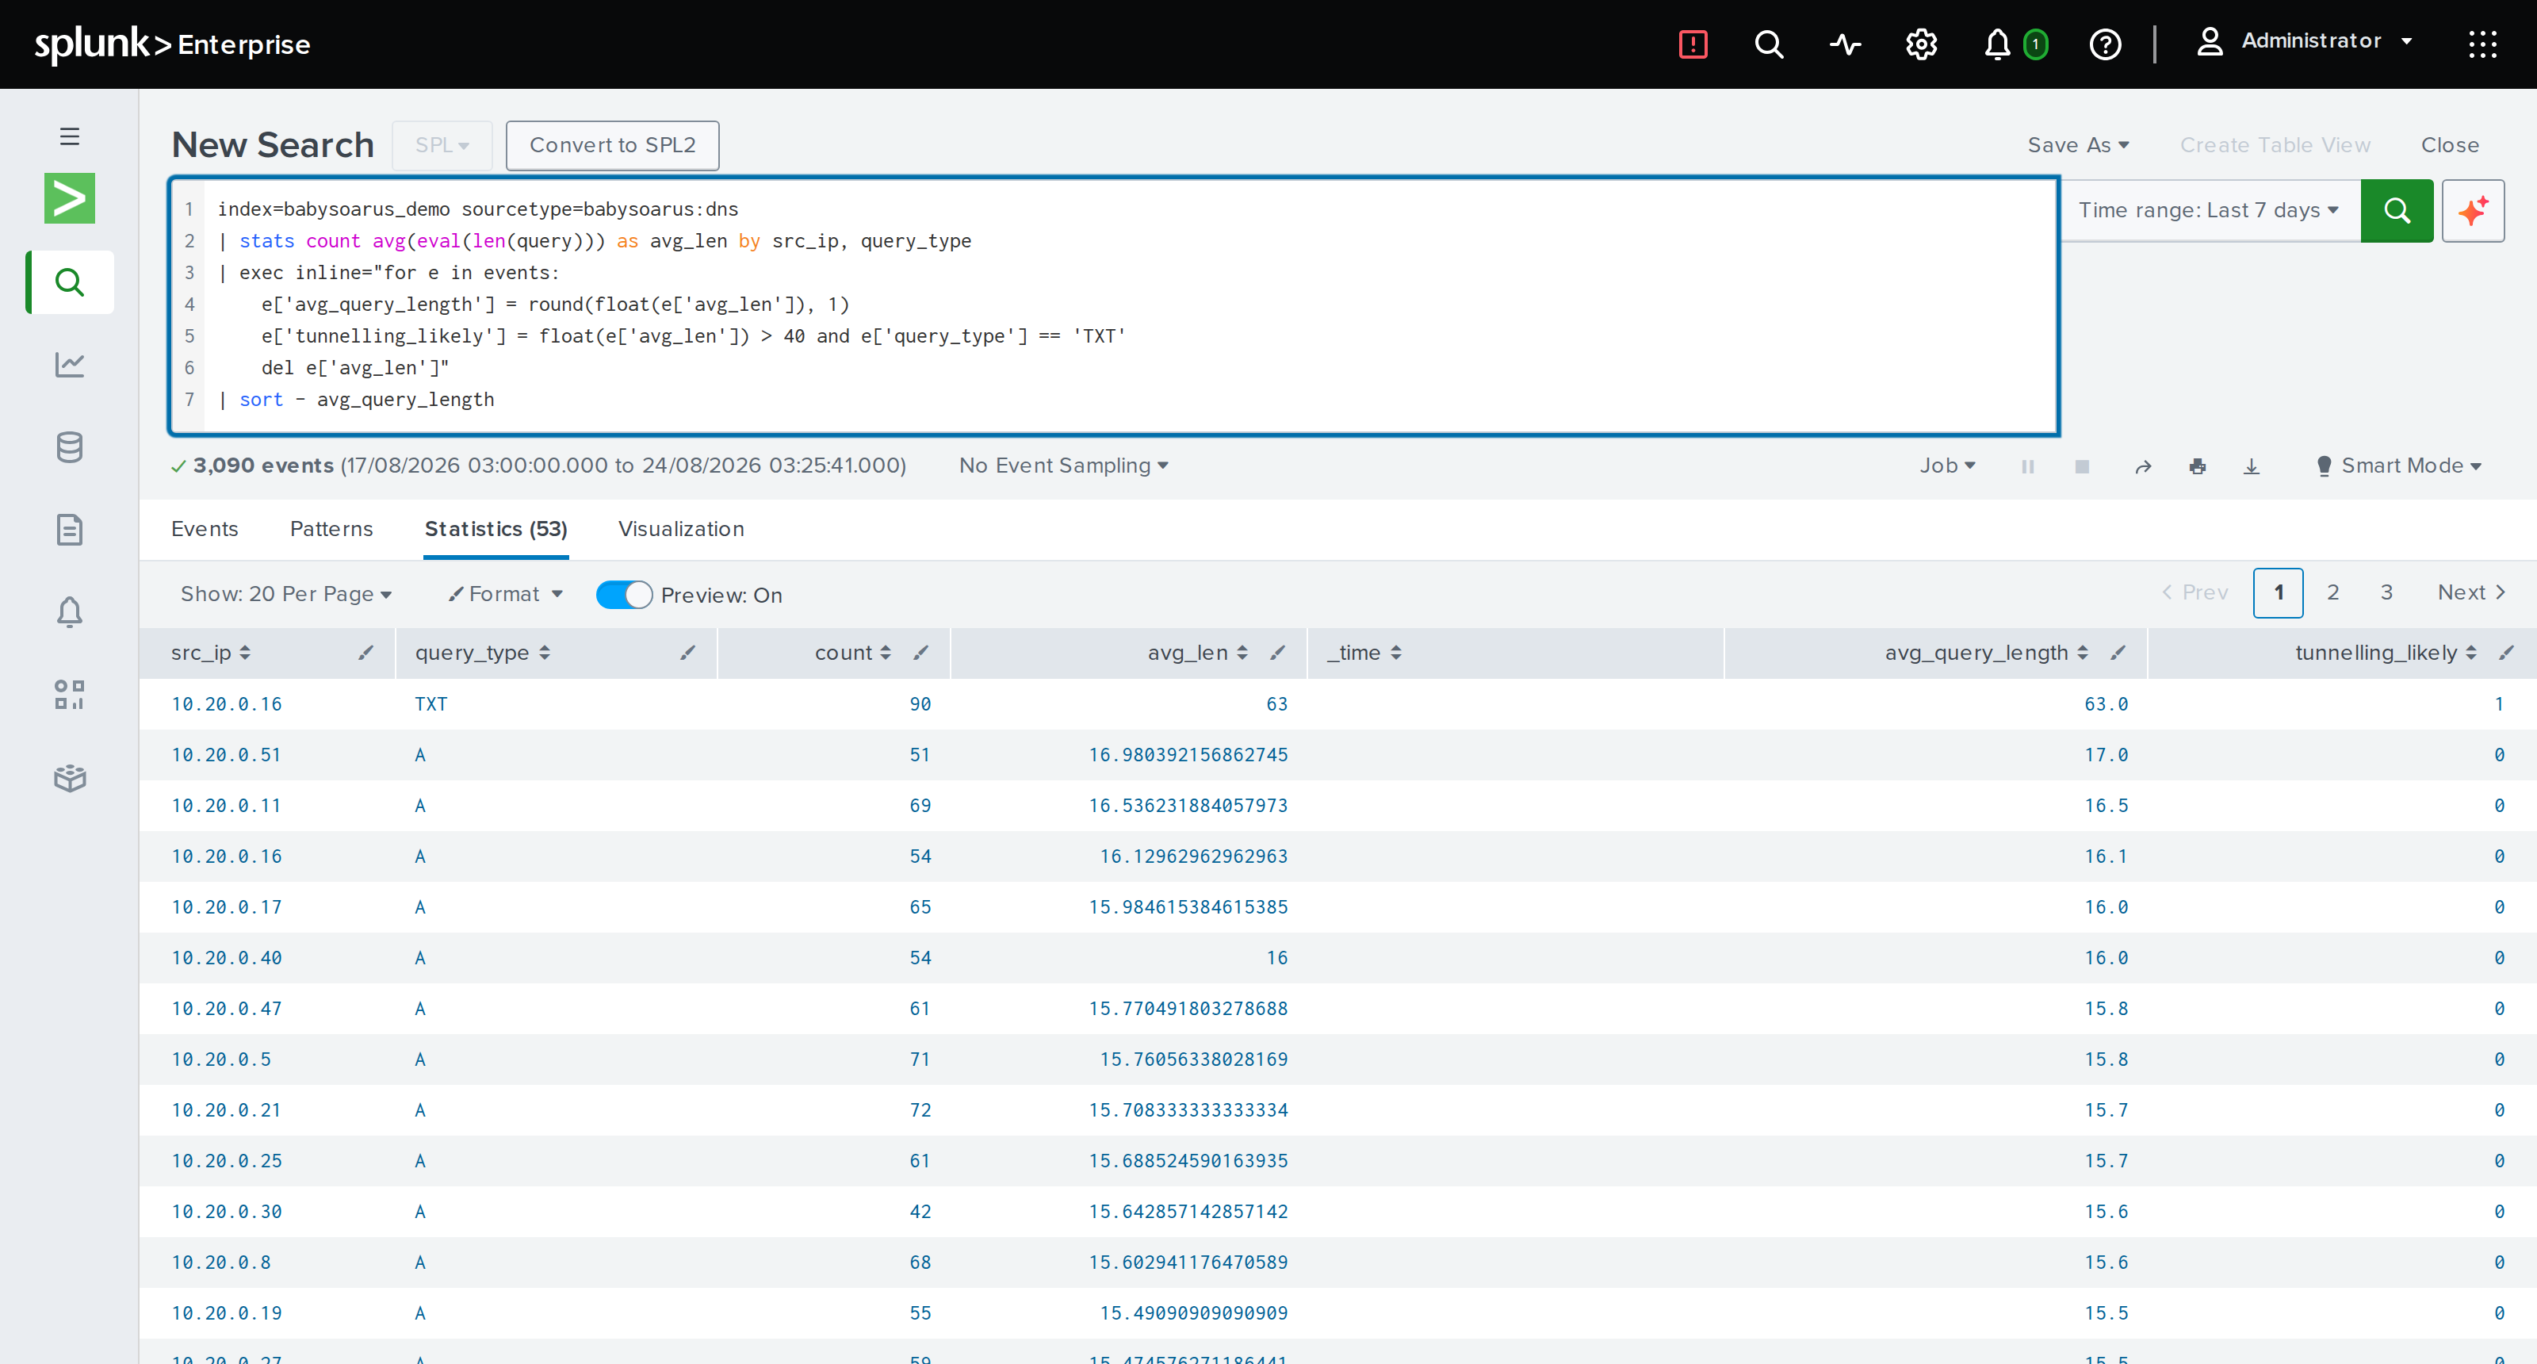Open the package box icon in sidebar
The height and width of the screenshot is (1364, 2537).
(x=69, y=778)
